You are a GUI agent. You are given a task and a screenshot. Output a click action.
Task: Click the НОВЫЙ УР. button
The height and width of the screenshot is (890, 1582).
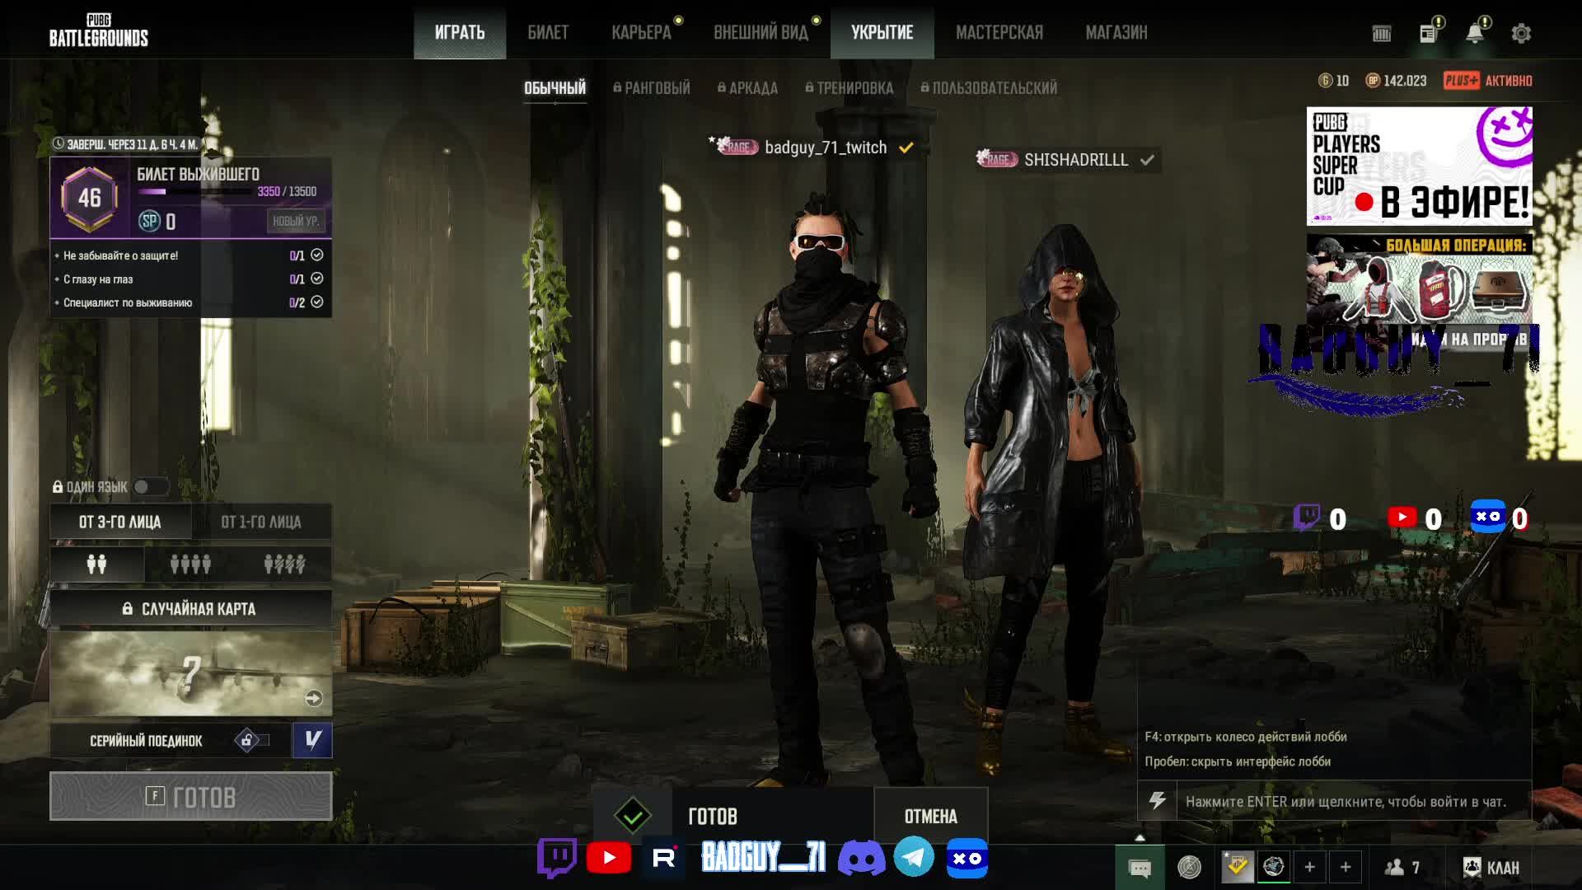tap(296, 221)
